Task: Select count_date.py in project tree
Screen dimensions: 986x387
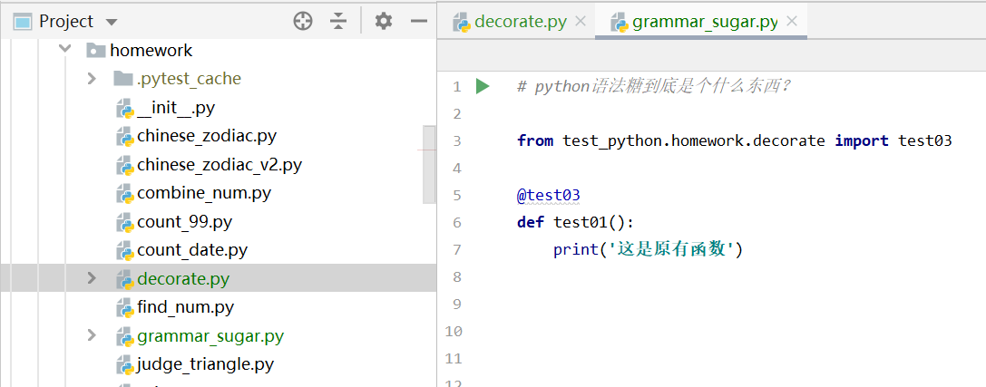Action: coord(191,250)
